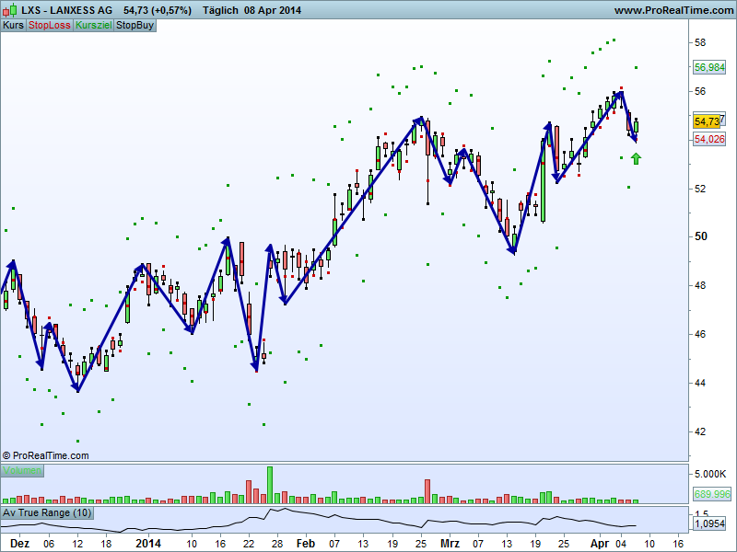Click the green up-arrow buy signal
The image size is (737, 552).
[636, 159]
